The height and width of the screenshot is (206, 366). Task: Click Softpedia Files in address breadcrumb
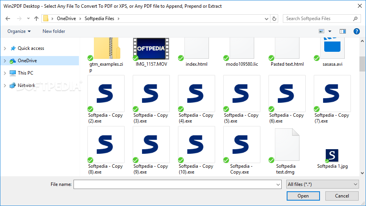(x=99, y=19)
